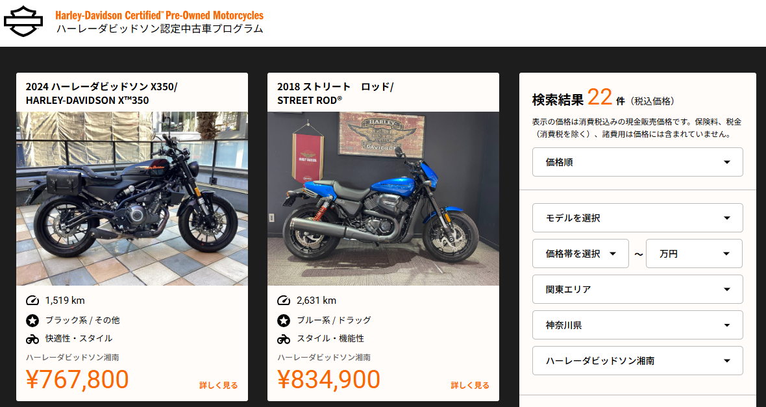Expand the モデルを選択 dropdown
This screenshot has width=766, height=407.
(637, 218)
